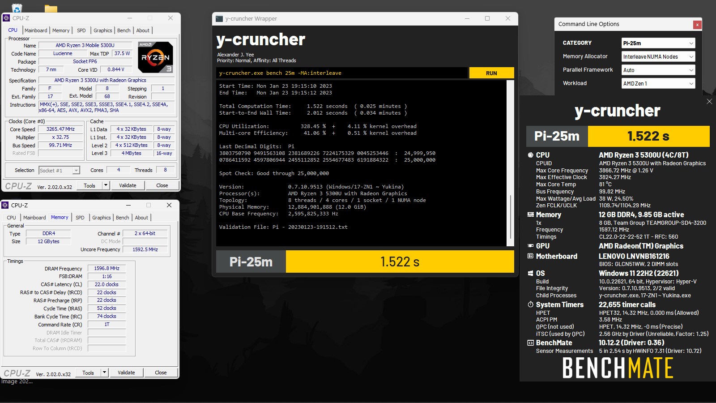Click the 22,655 timer calls text
Viewport: 716px width, 403px height.
627,304
